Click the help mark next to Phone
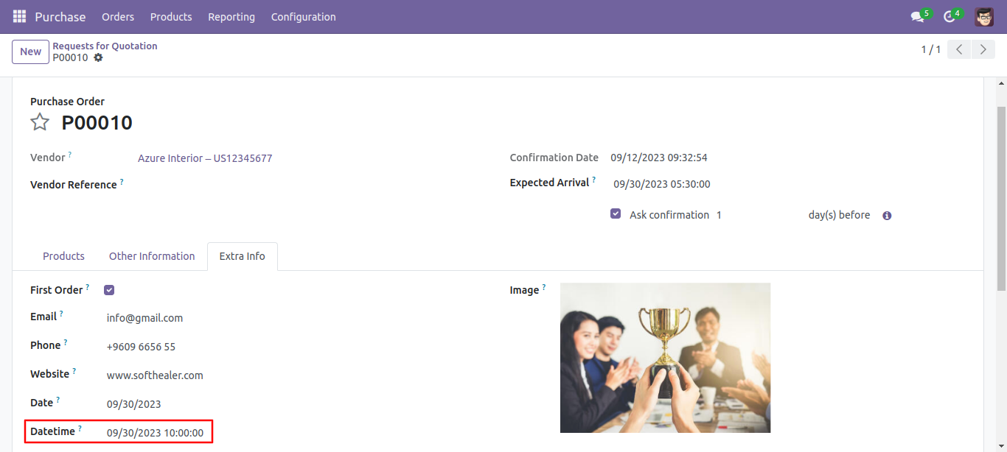The height and width of the screenshot is (452, 1007). pyautogui.click(x=66, y=342)
